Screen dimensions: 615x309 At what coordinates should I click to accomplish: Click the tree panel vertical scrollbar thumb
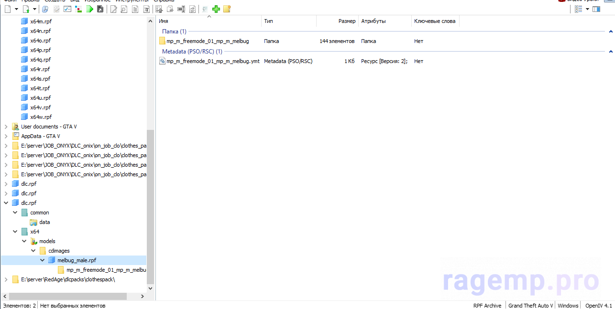pos(151,205)
